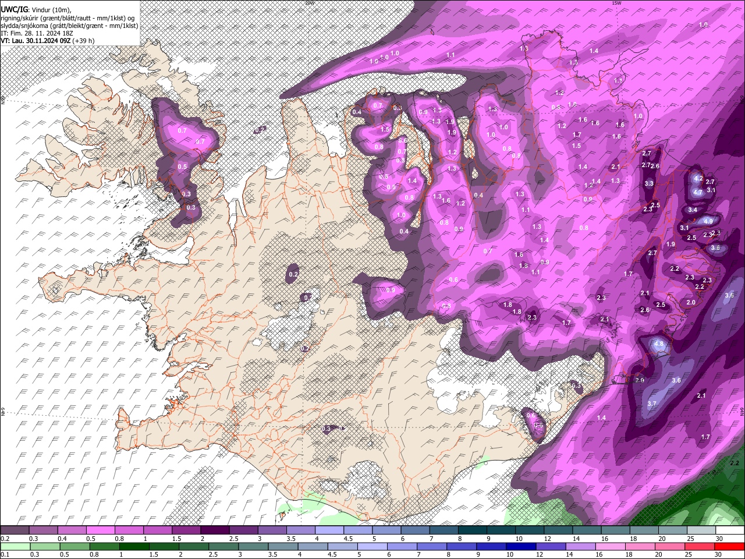Click the 4.2 precipitation value on map

[699, 179]
